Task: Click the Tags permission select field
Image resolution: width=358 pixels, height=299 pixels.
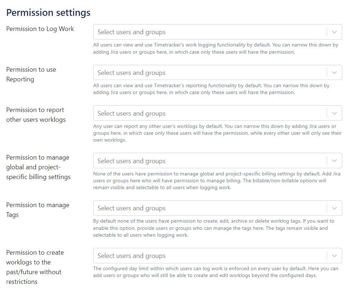Action: click(180, 208)
